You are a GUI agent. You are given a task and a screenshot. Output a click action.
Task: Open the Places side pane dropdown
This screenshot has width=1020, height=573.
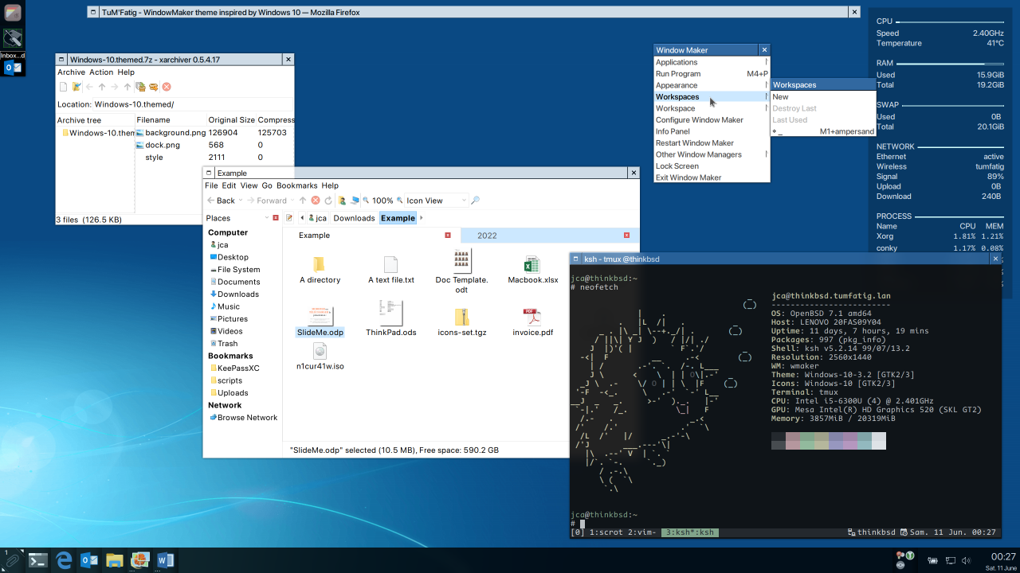click(x=266, y=218)
